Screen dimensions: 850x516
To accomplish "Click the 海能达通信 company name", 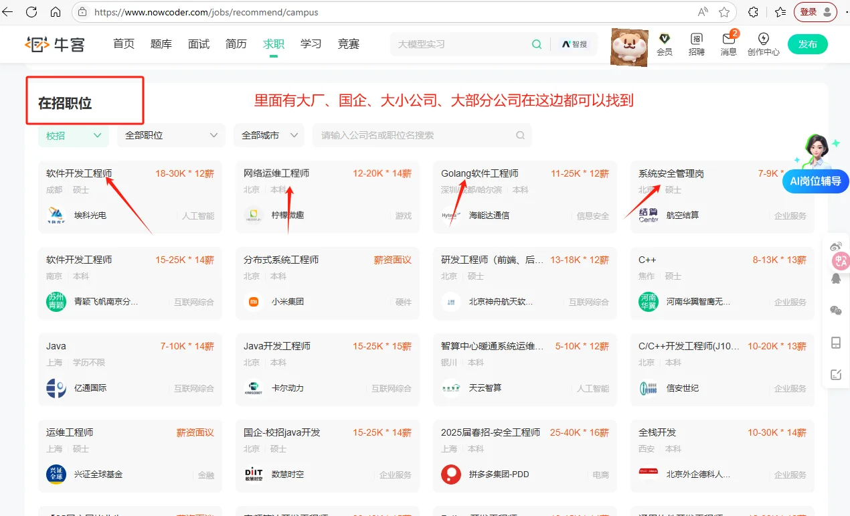I will point(489,216).
